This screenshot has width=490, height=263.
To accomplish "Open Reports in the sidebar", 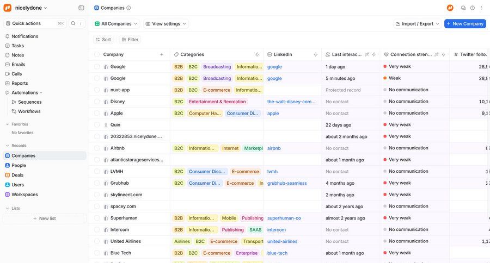I will [45, 83].
